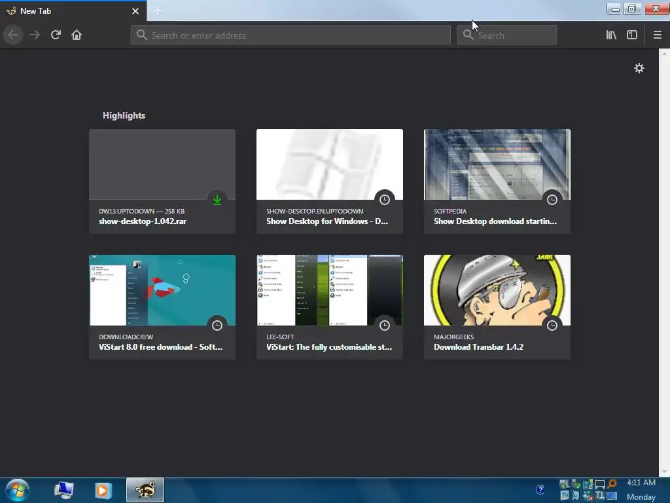The height and width of the screenshot is (503, 670).
Task: Click the history clock icon on Softpedia card
Action: 552,199
